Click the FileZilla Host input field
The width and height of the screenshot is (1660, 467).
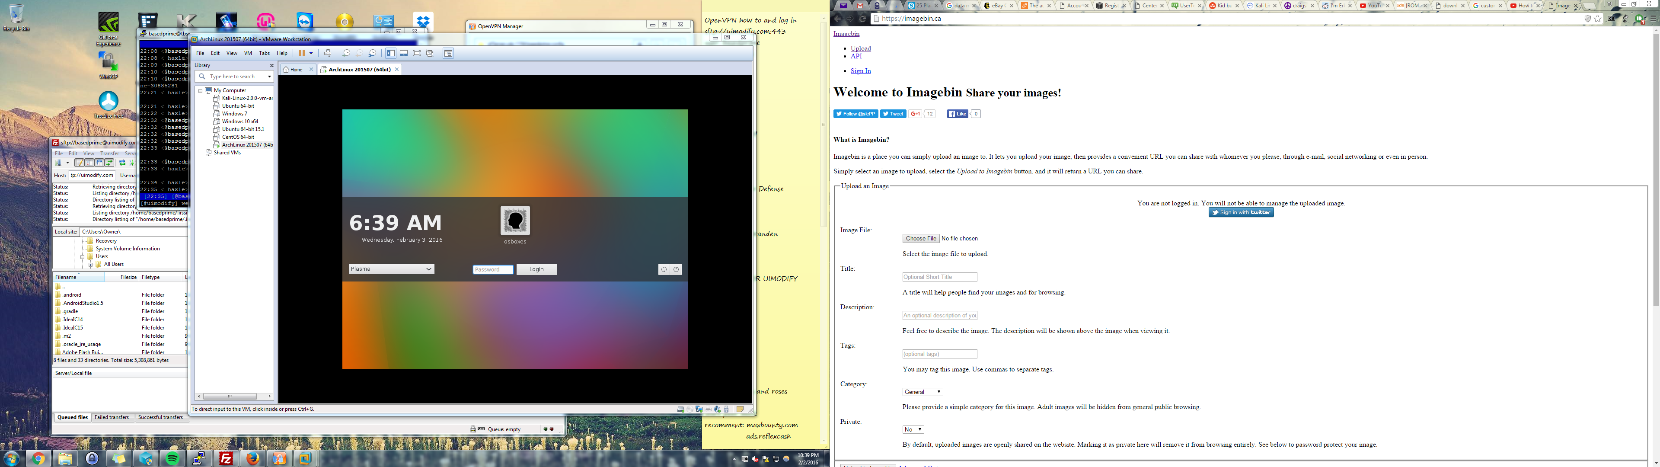pos(92,176)
